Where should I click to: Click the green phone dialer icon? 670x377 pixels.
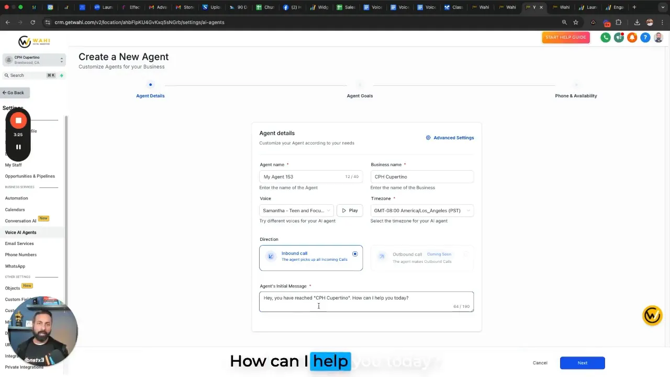coord(606,38)
